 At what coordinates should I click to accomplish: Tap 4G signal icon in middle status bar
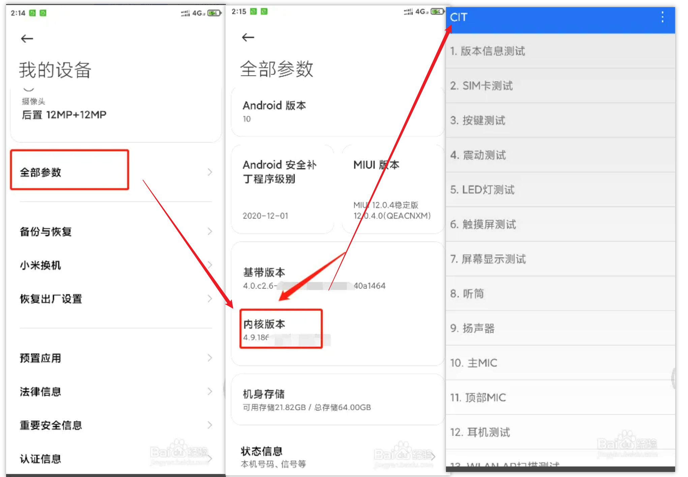tap(421, 12)
